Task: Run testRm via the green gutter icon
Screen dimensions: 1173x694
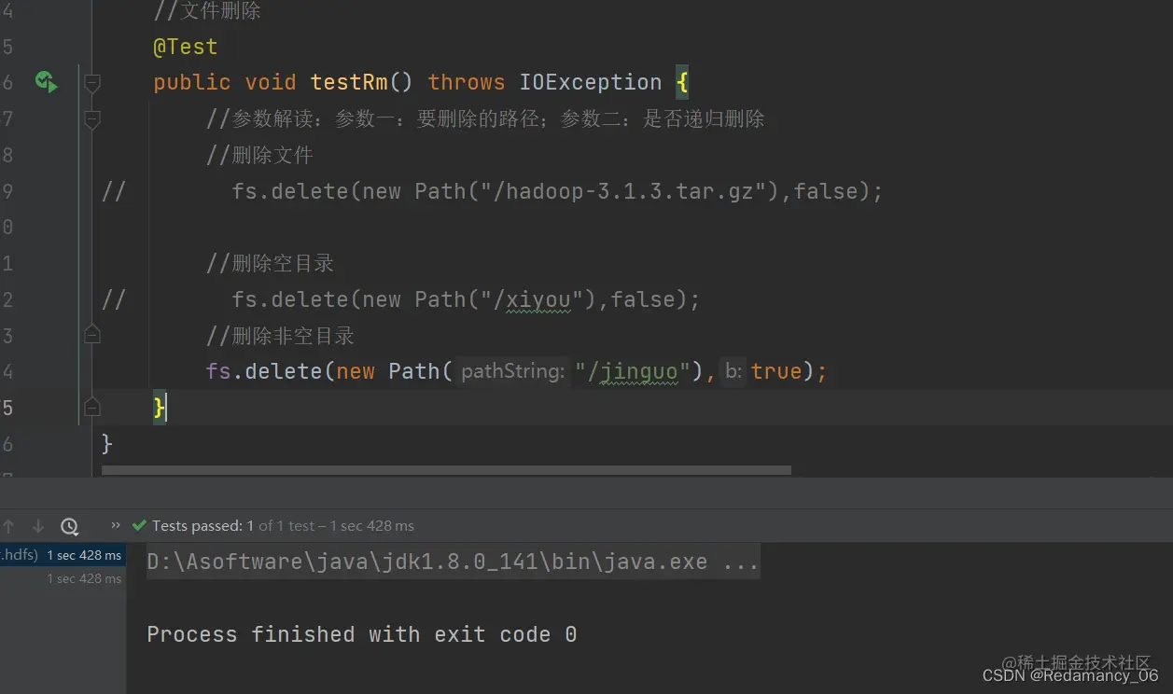Action: tap(46, 82)
